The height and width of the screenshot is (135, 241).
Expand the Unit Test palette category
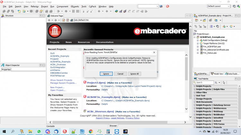tap(195, 96)
